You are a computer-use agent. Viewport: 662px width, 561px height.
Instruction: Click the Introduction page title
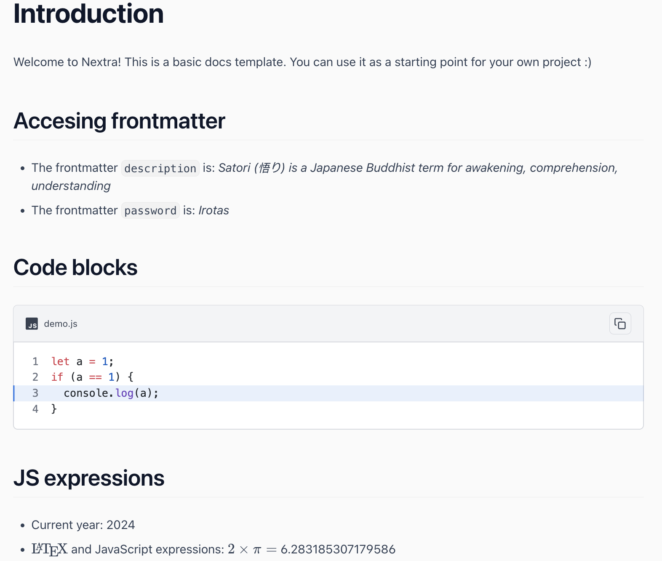coord(88,13)
